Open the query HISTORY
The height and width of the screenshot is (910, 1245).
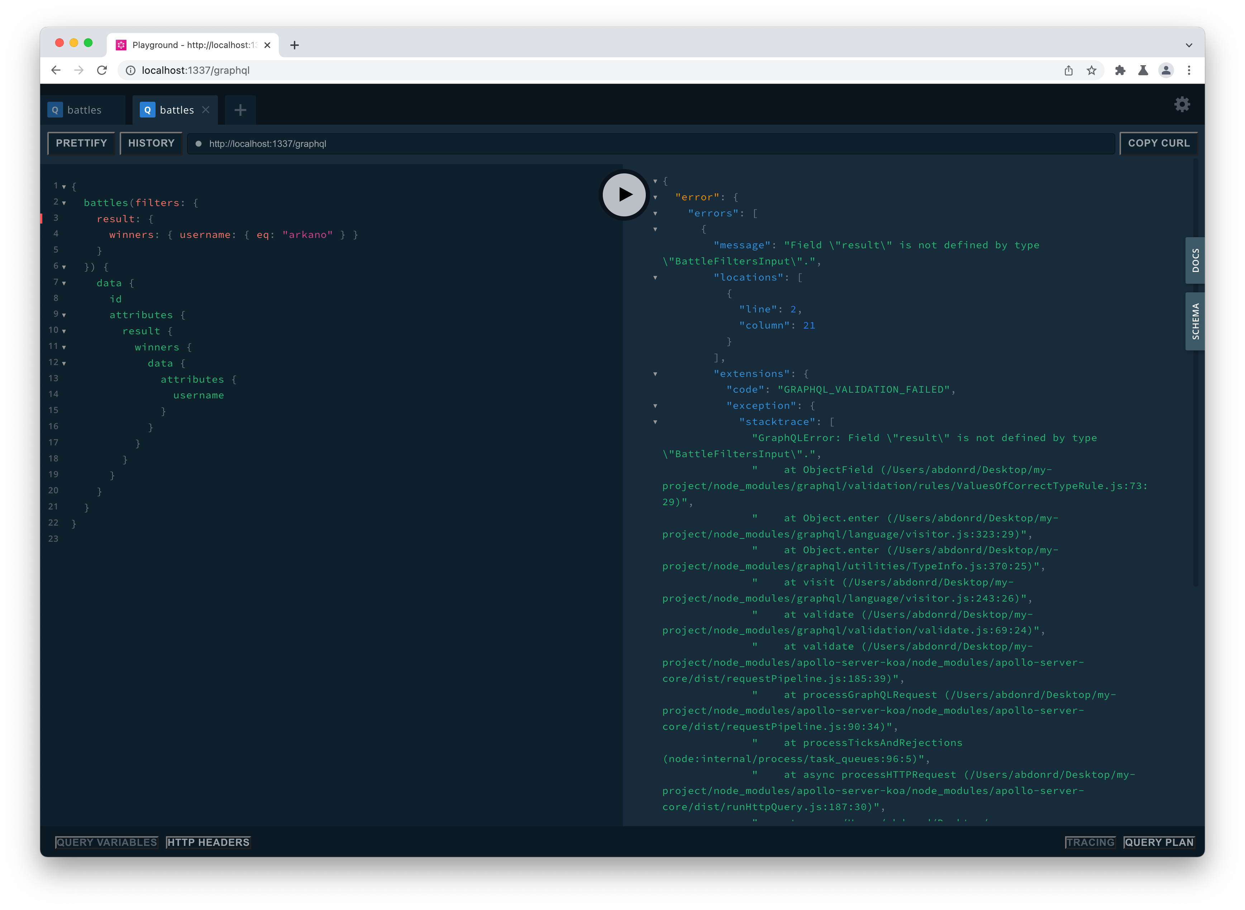click(151, 143)
